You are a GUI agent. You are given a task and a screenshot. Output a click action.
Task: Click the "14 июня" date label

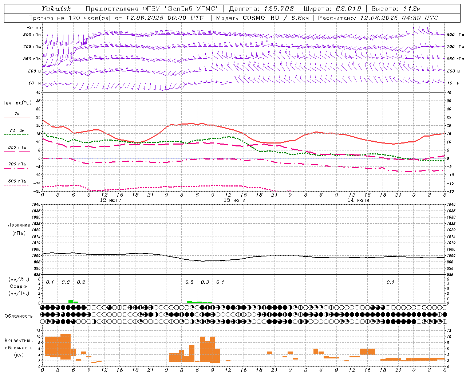pyautogui.click(x=358, y=200)
